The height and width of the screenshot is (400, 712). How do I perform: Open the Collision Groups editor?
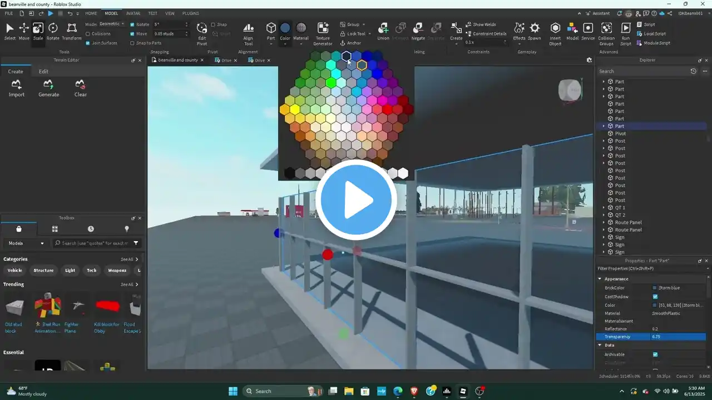(606, 34)
